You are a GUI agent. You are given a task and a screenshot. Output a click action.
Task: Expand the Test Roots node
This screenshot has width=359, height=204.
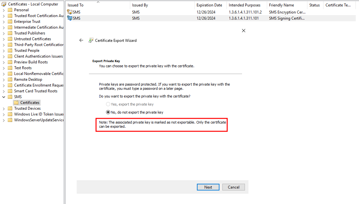coord(4,68)
